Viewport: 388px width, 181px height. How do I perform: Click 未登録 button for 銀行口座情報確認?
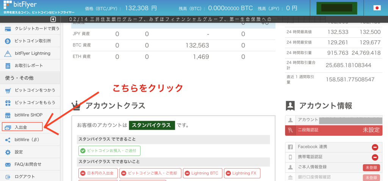point(371,178)
